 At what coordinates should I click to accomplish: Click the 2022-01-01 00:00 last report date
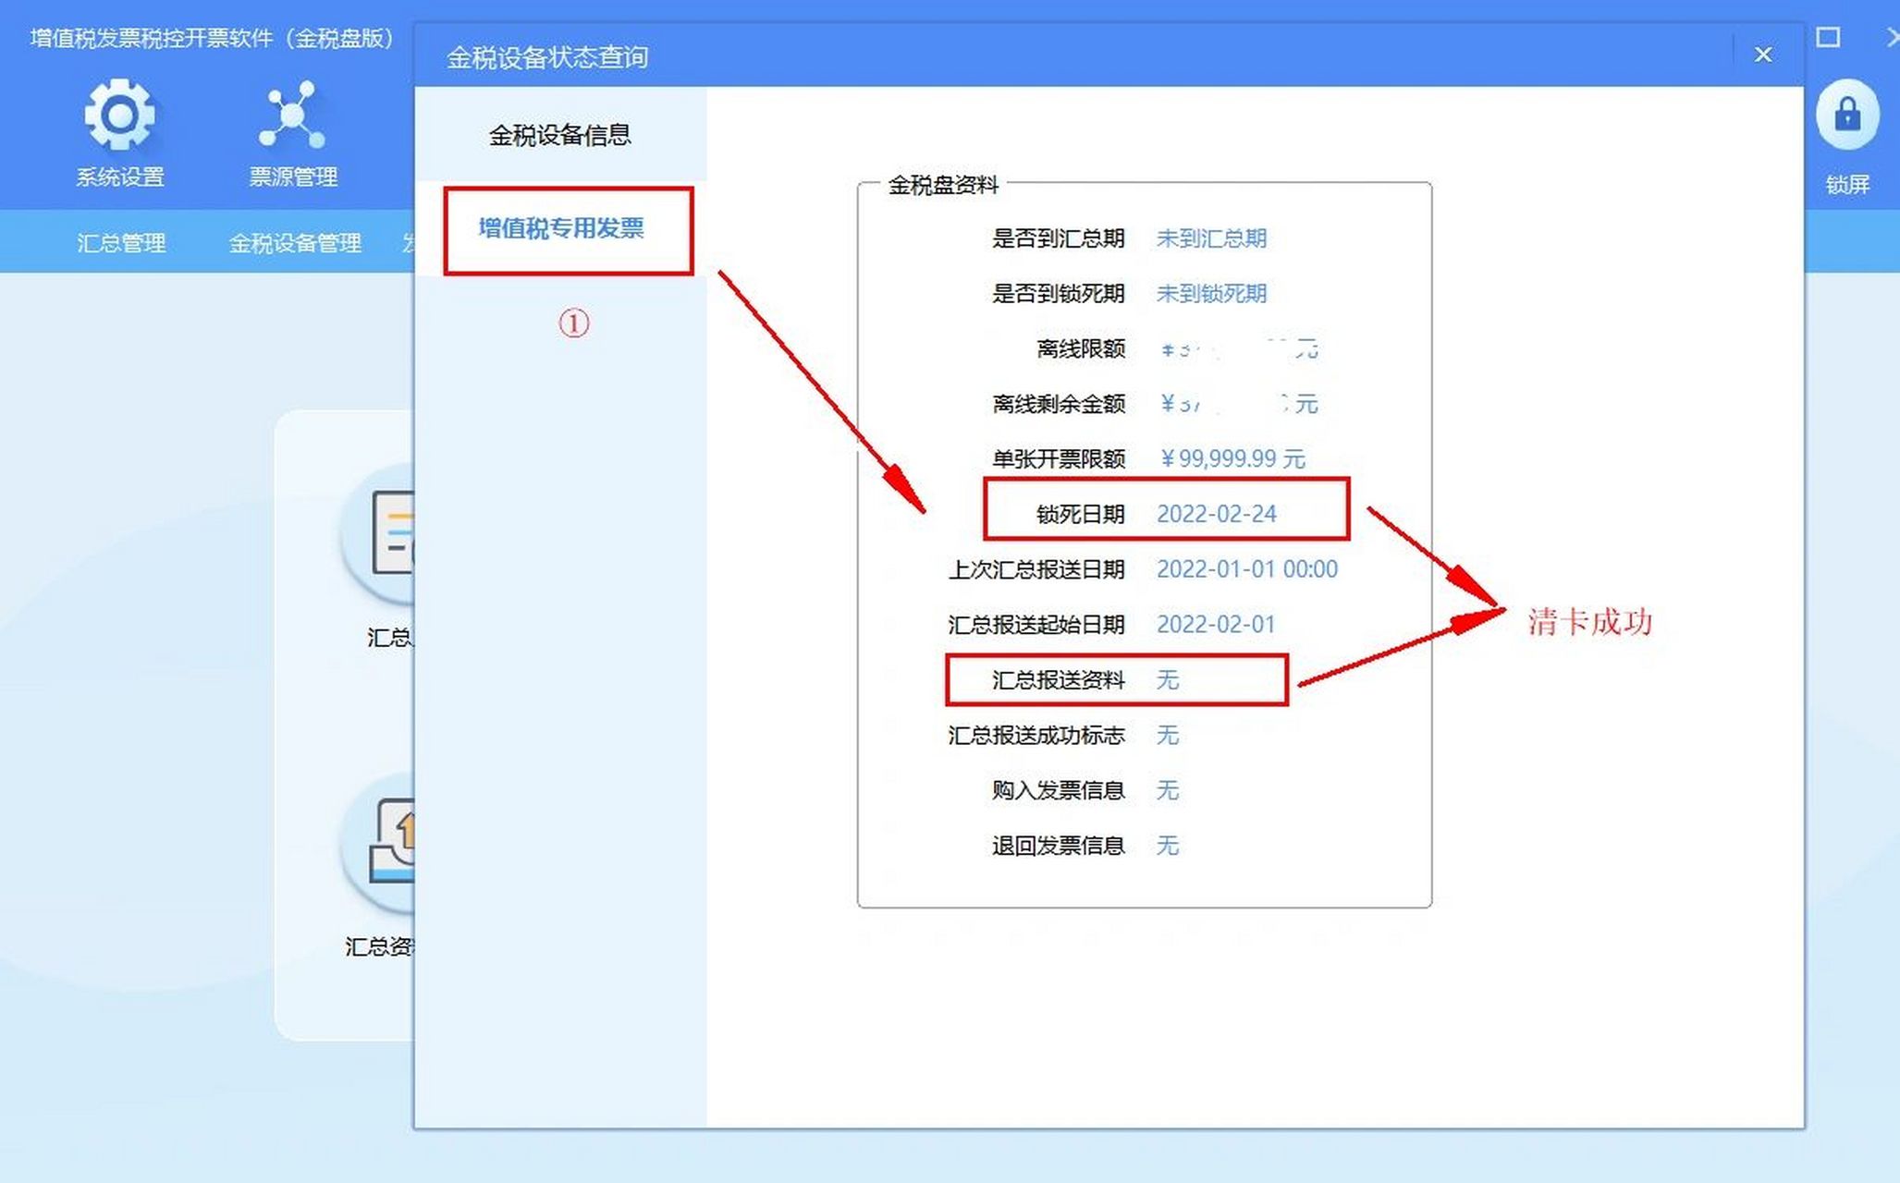[x=1247, y=569]
